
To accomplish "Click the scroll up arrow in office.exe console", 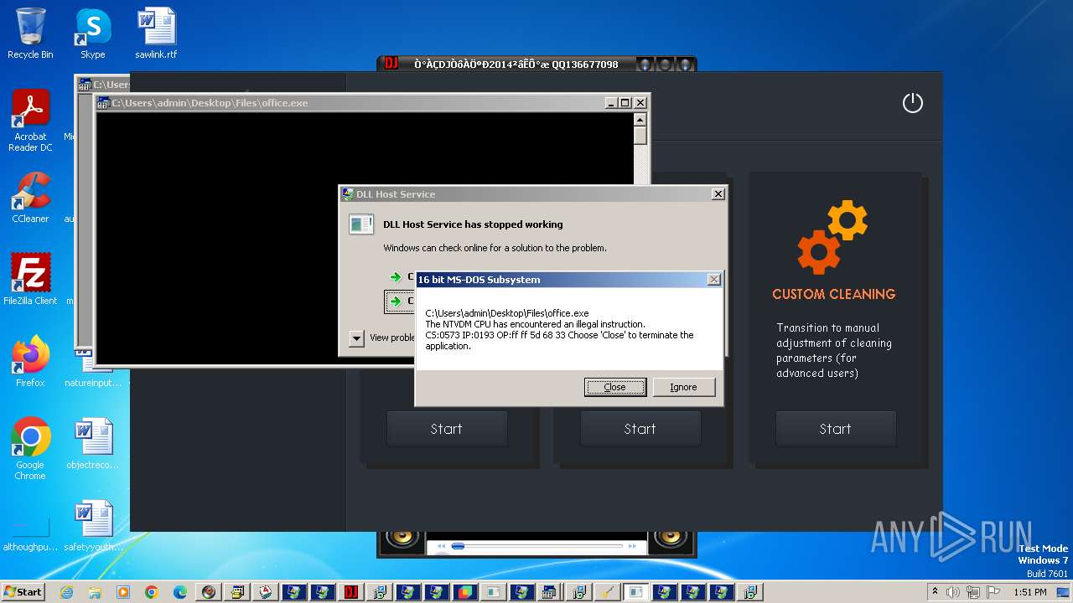I will coord(640,118).
